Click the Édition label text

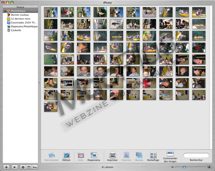pyautogui.click(x=66, y=160)
